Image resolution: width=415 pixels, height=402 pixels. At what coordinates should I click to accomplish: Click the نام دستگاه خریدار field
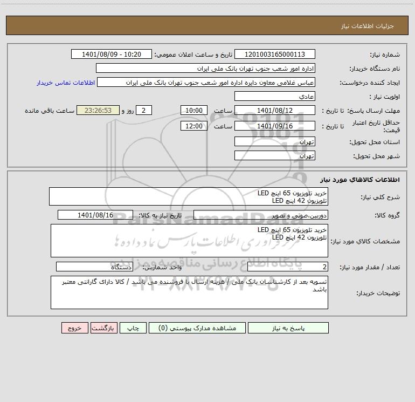pyautogui.click(x=205, y=68)
